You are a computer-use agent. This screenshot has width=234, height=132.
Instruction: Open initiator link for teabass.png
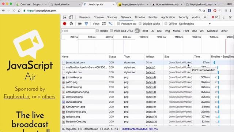pos(151,117)
